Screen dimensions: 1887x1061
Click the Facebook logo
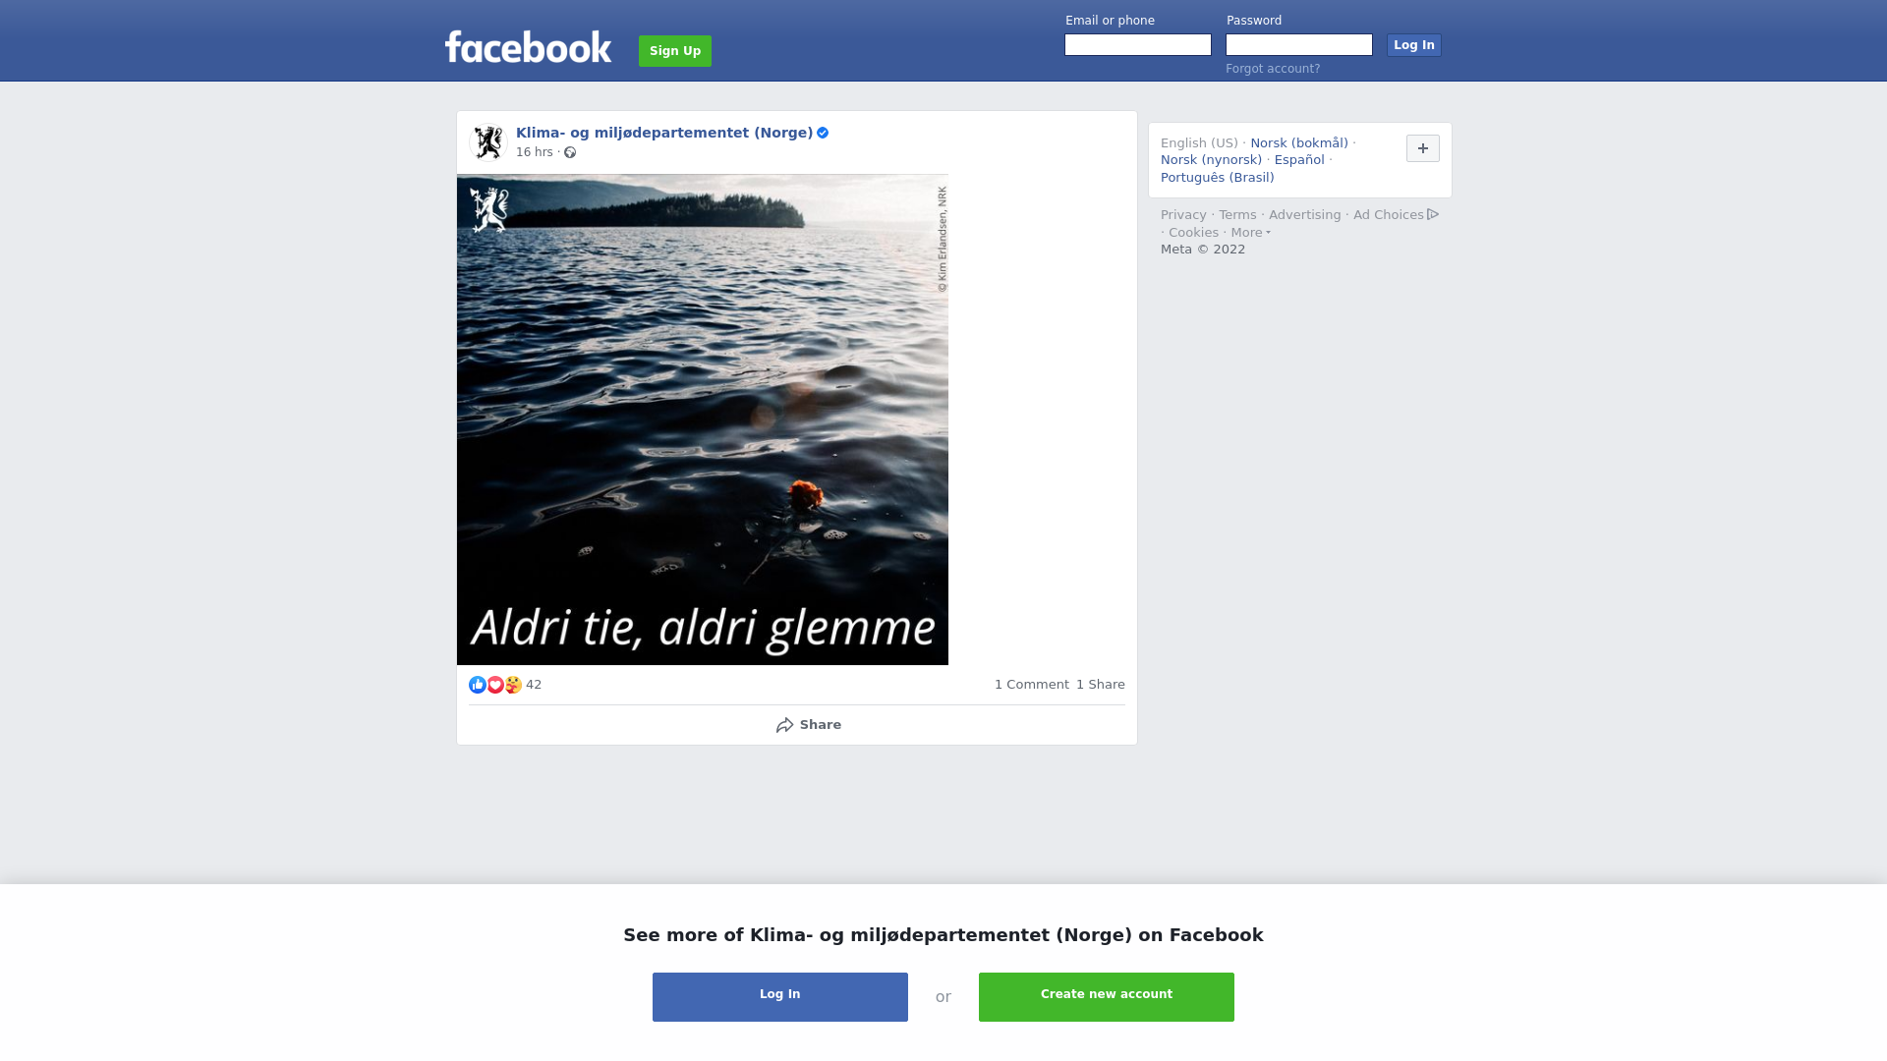(x=528, y=47)
